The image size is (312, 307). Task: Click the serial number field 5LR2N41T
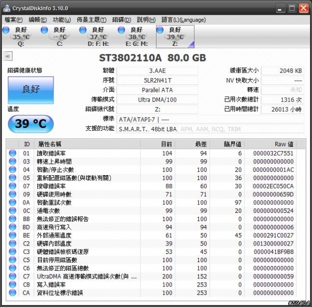157,81
